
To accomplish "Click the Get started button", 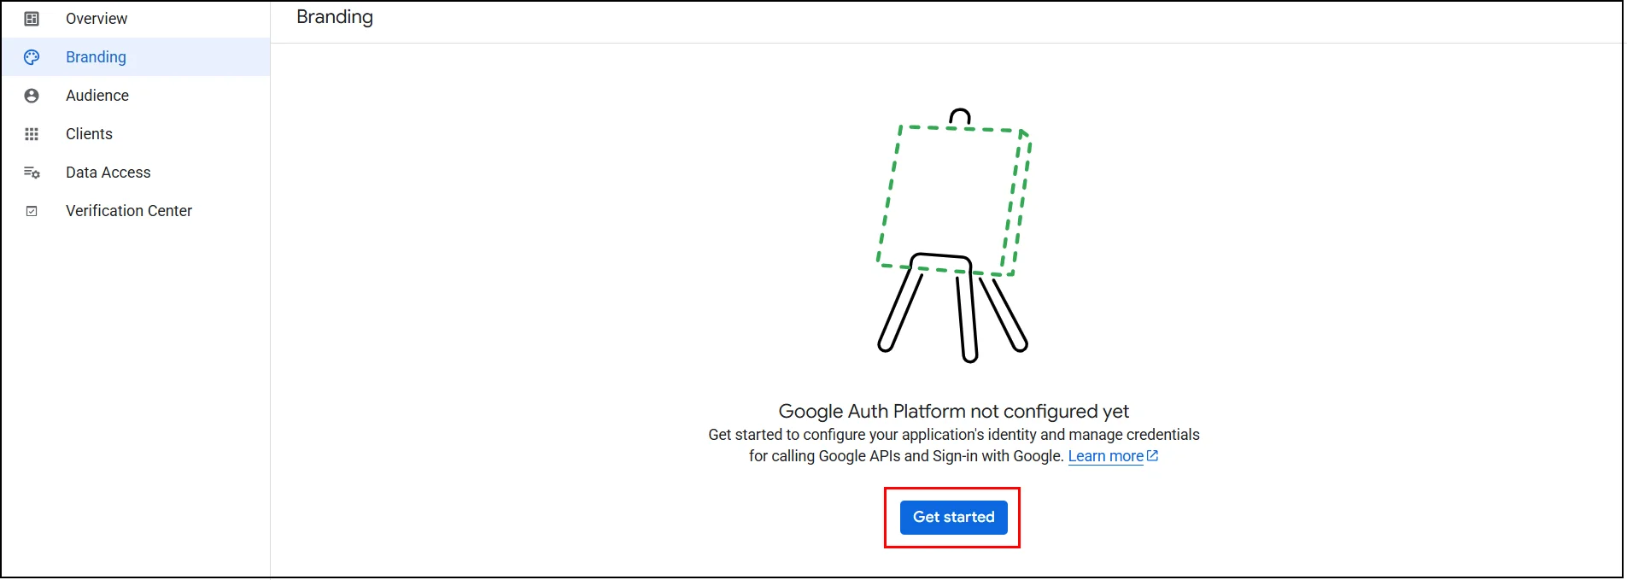I will 953,518.
